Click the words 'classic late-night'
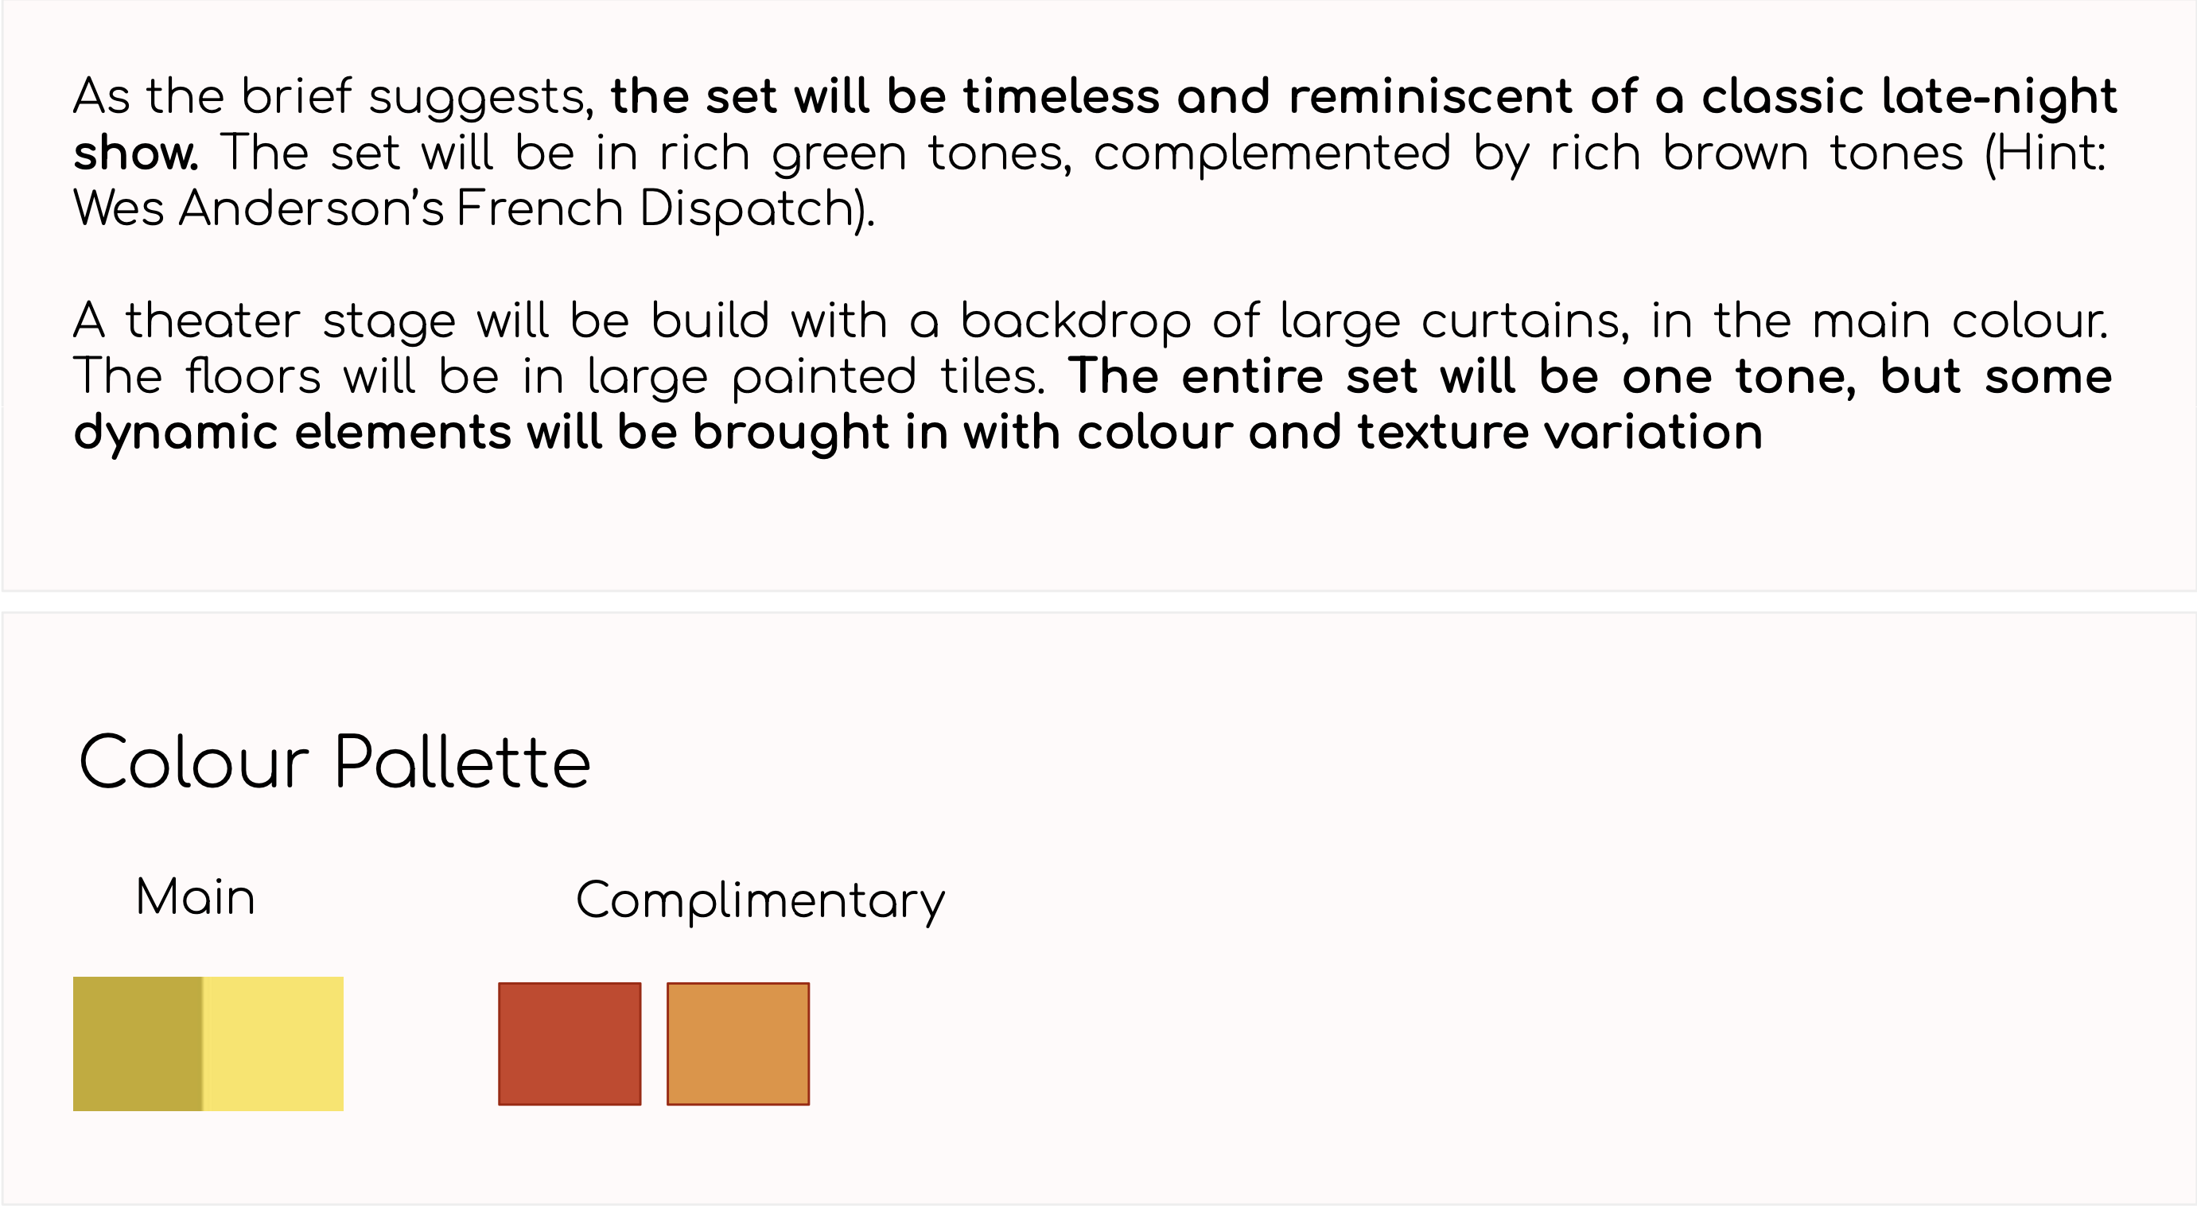This screenshot has height=1209, width=2197. click(x=1909, y=97)
